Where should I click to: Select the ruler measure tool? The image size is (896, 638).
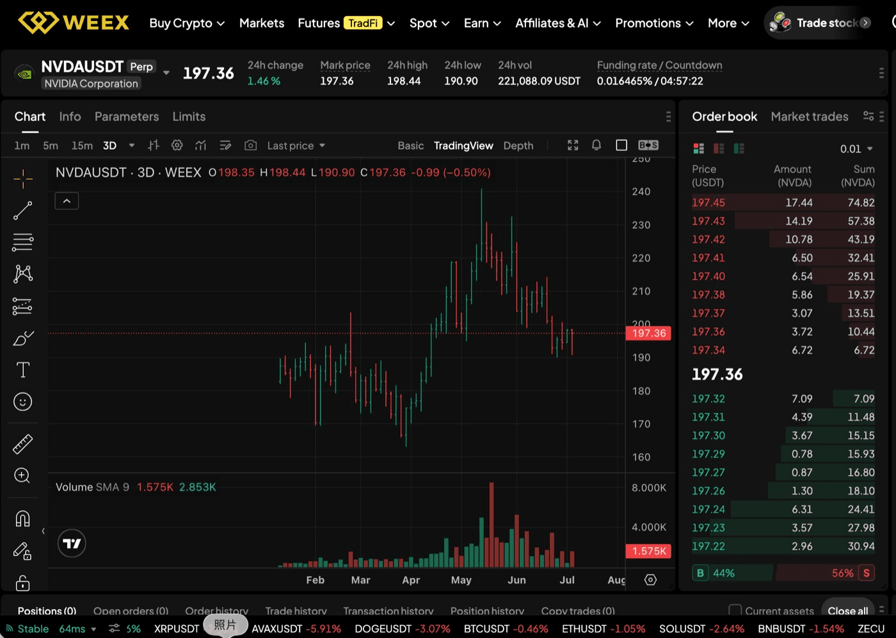23,444
